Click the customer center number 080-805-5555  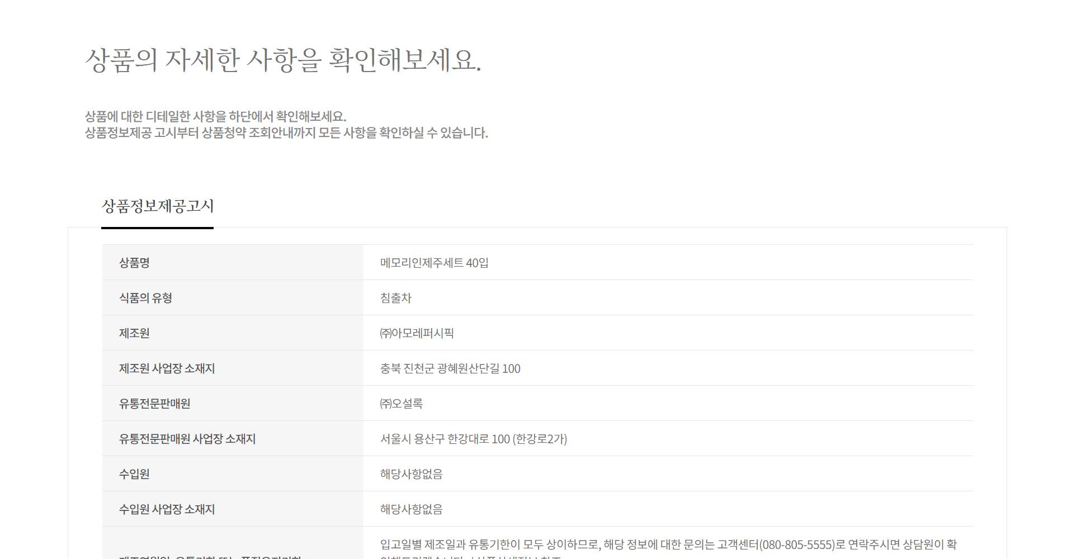point(797,544)
